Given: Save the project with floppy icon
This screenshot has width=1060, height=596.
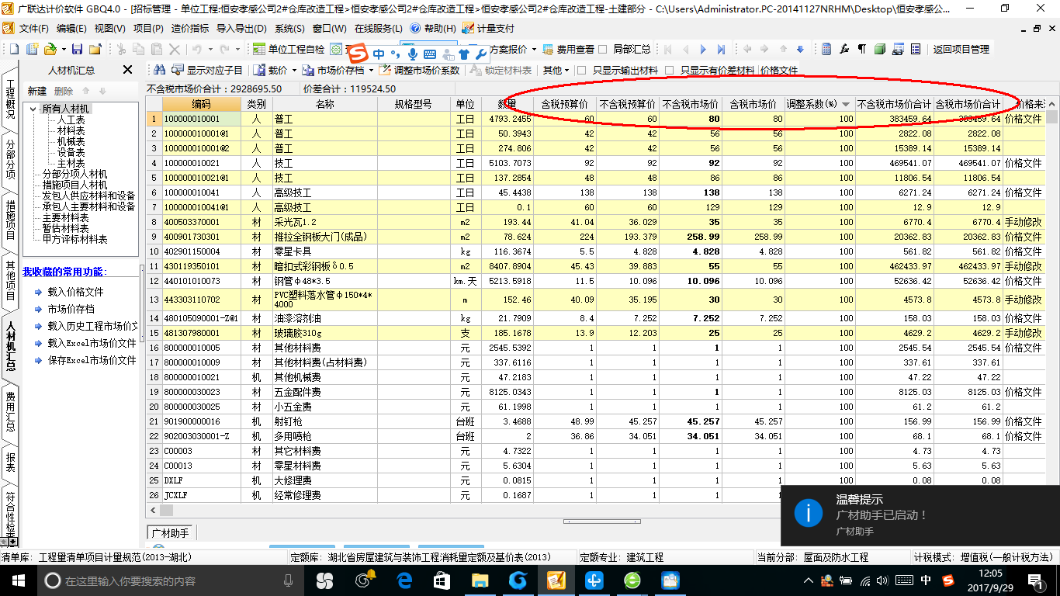Looking at the screenshot, I should pos(77,49).
